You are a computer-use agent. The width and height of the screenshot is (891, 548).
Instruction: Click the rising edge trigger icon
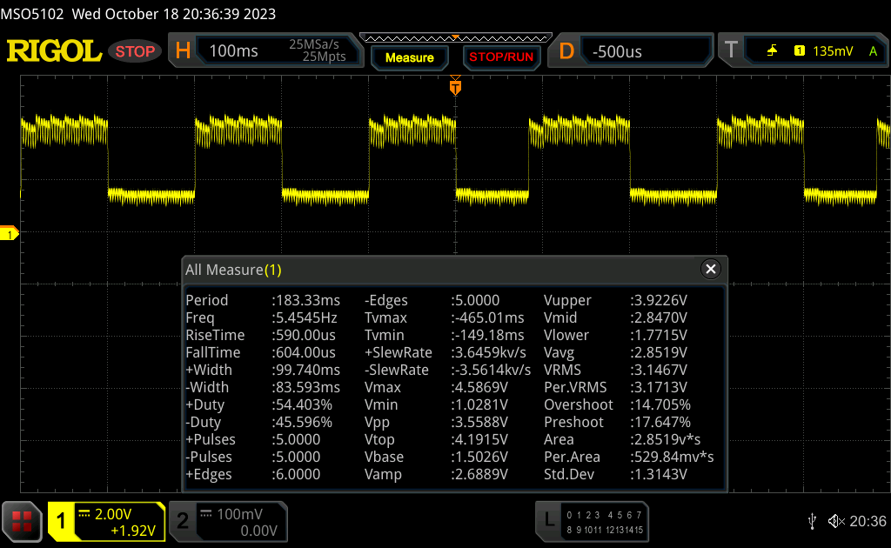(772, 51)
